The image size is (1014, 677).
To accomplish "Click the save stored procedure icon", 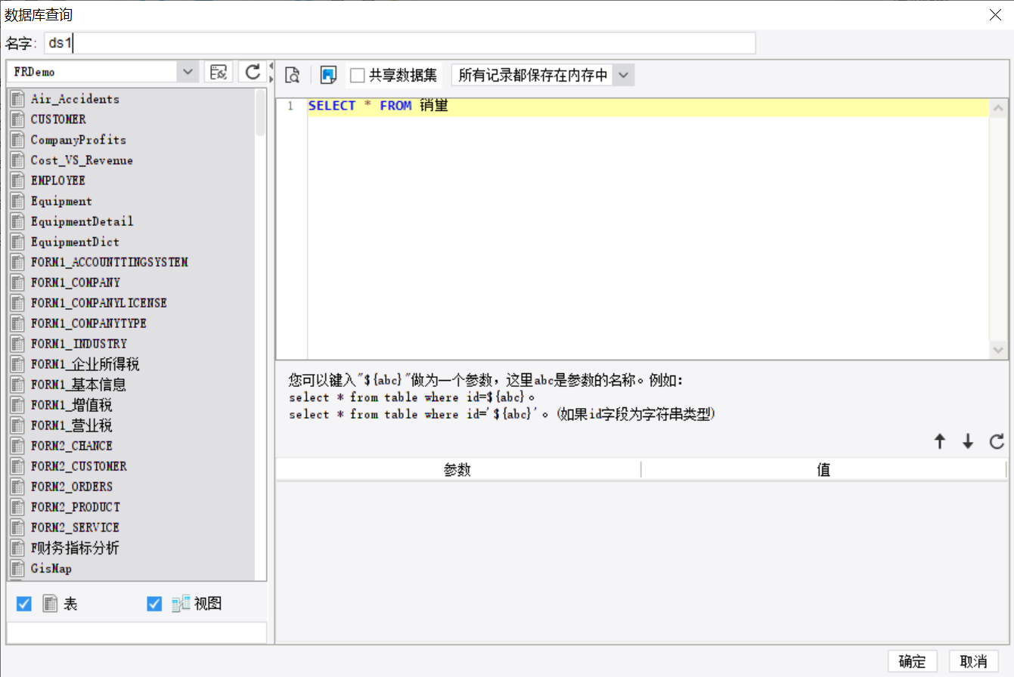I will [328, 74].
